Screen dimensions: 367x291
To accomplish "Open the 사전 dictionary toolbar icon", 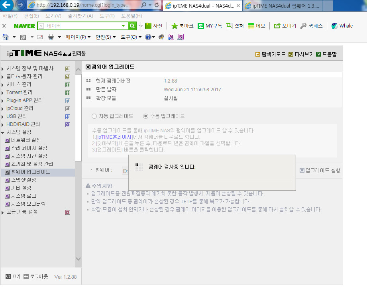I will pyautogui.click(x=148, y=26).
